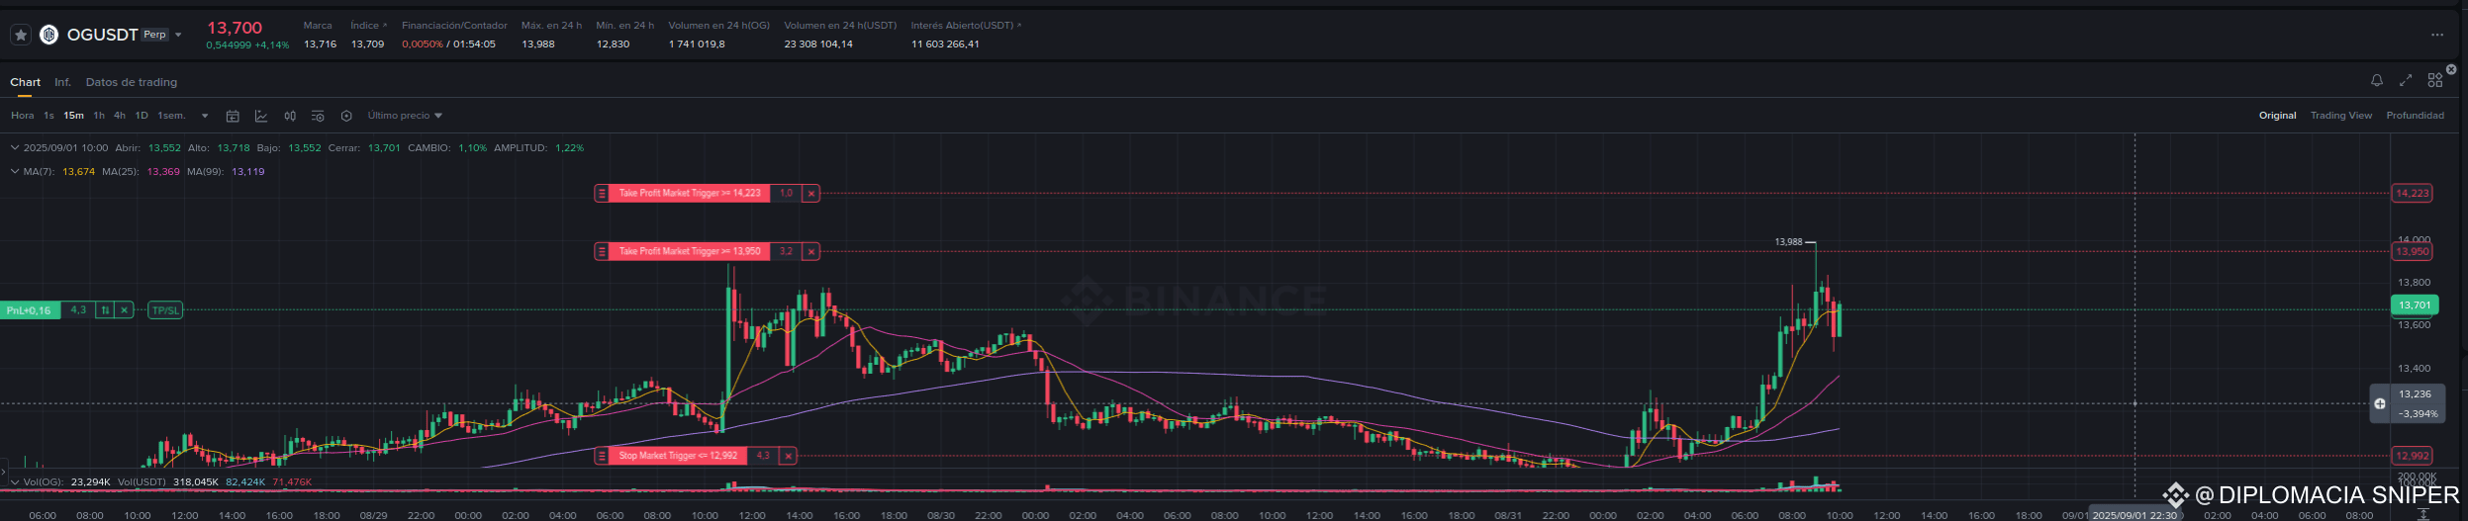Click the 13,950 price axis label
This screenshot has height=521, width=2468.
point(2412,252)
